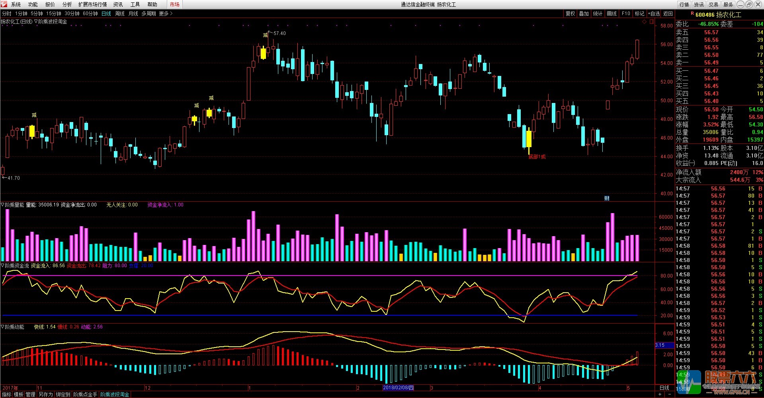Select the 阶乘点金手 indicator tab
This screenshot has width=764, height=398.
[x=85, y=394]
